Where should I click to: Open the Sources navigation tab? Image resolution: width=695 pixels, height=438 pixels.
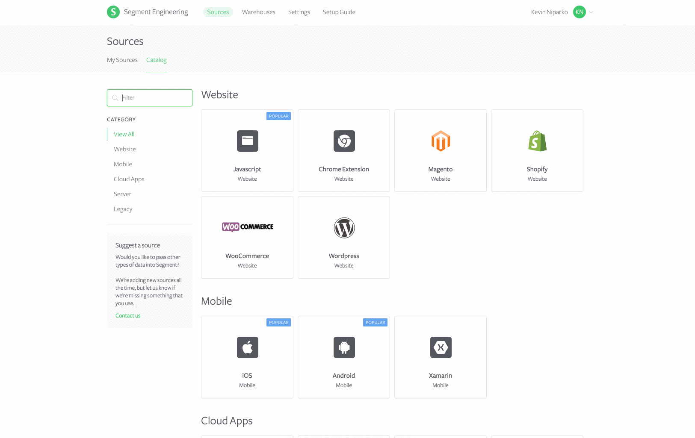218,12
